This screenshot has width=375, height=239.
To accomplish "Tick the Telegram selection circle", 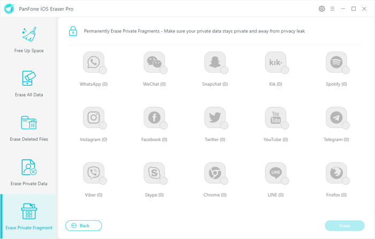I will pos(346,125).
